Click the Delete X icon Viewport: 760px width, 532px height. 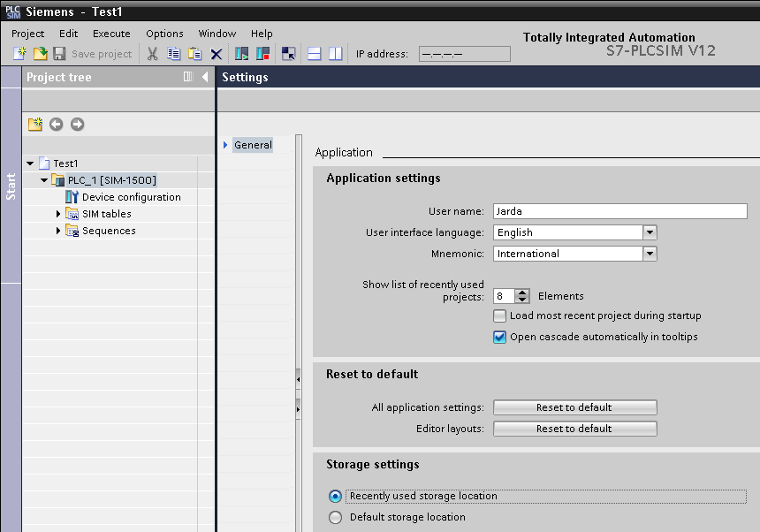tap(217, 54)
